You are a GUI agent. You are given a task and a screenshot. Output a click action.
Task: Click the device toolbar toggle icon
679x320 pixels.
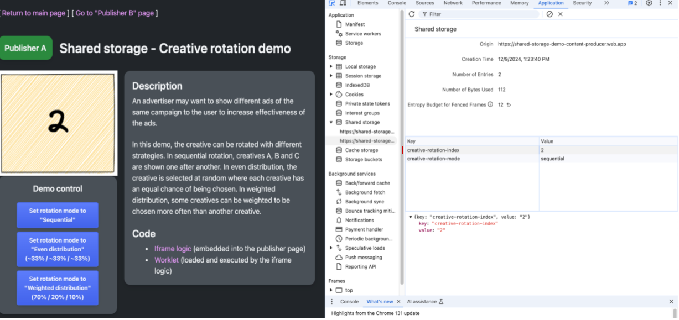click(x=344, y=3)
